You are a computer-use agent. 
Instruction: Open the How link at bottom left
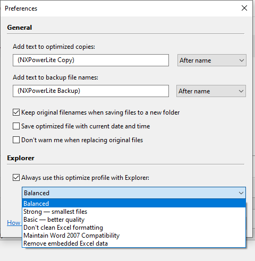click(14, 223)
